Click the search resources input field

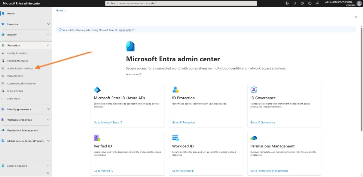pyautogui.click(x=181, y=3)
